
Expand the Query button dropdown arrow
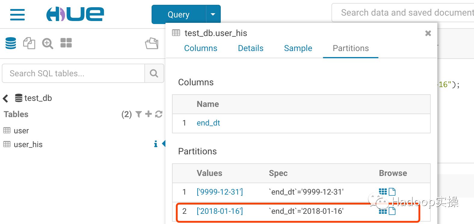(x=213, y=14)
